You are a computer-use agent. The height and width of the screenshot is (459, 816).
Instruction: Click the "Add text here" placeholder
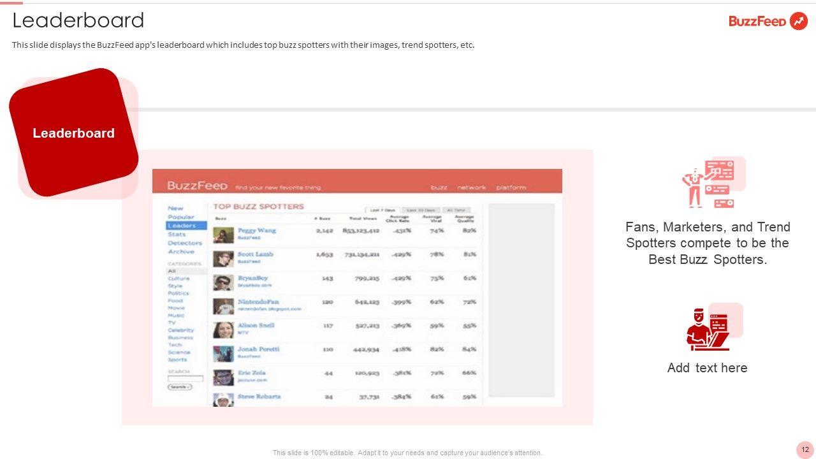(708, 368)
